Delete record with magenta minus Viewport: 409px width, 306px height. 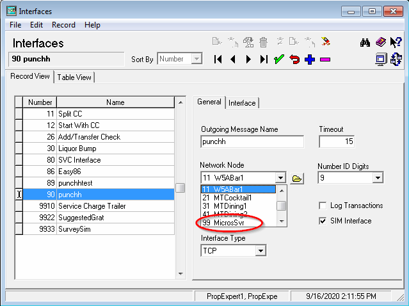(325, 60)
